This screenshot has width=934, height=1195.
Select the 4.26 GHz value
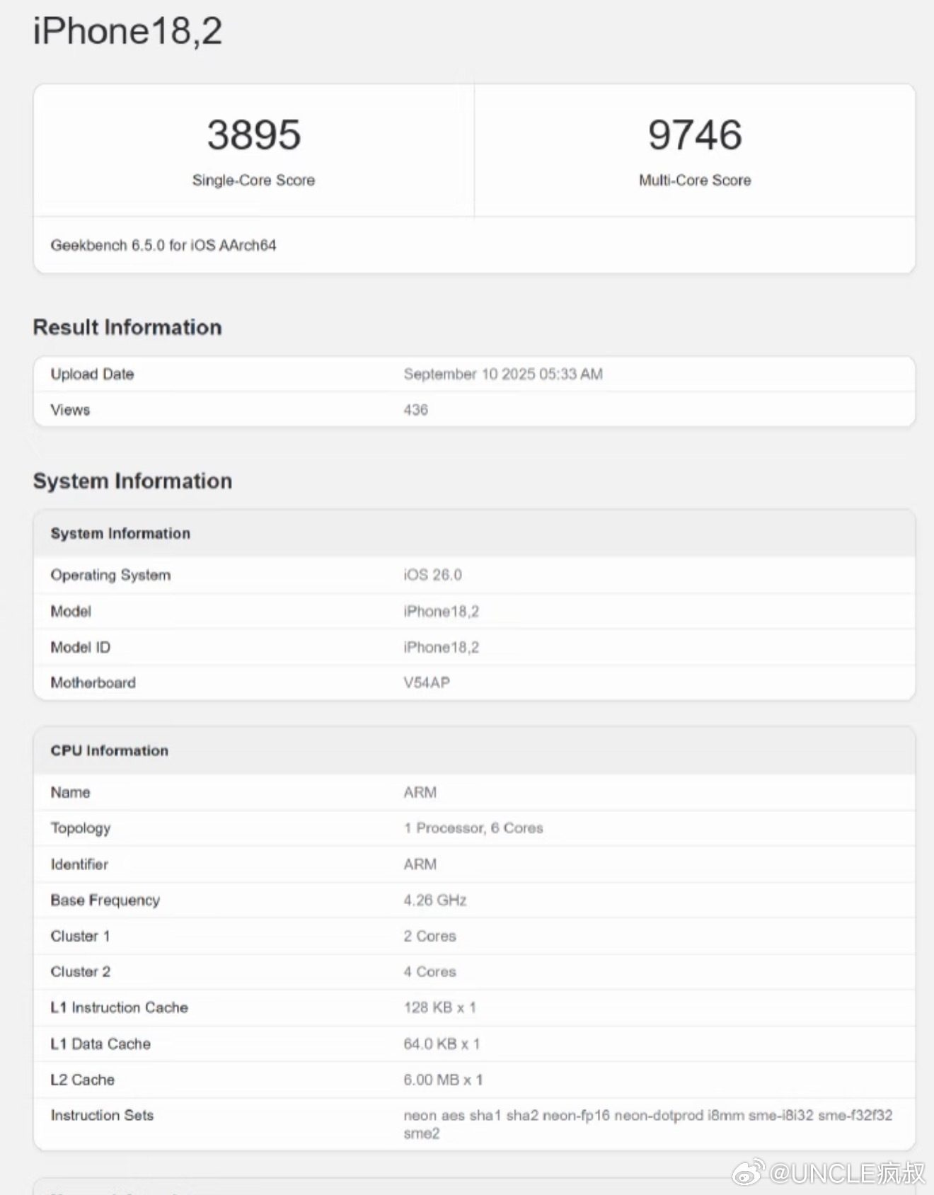(x=435, y=900)
